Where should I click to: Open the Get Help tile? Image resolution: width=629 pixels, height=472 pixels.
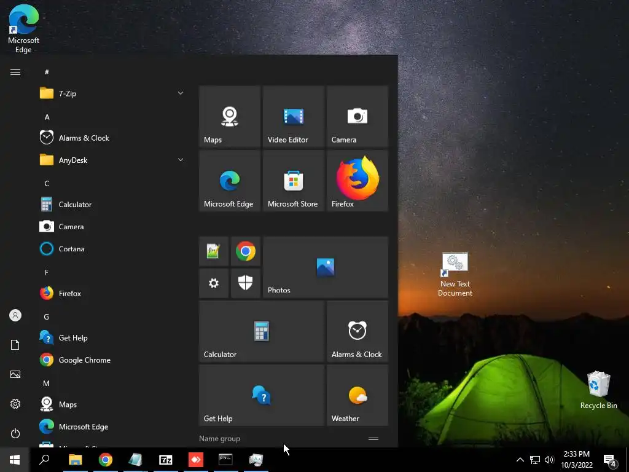(262, 395)
